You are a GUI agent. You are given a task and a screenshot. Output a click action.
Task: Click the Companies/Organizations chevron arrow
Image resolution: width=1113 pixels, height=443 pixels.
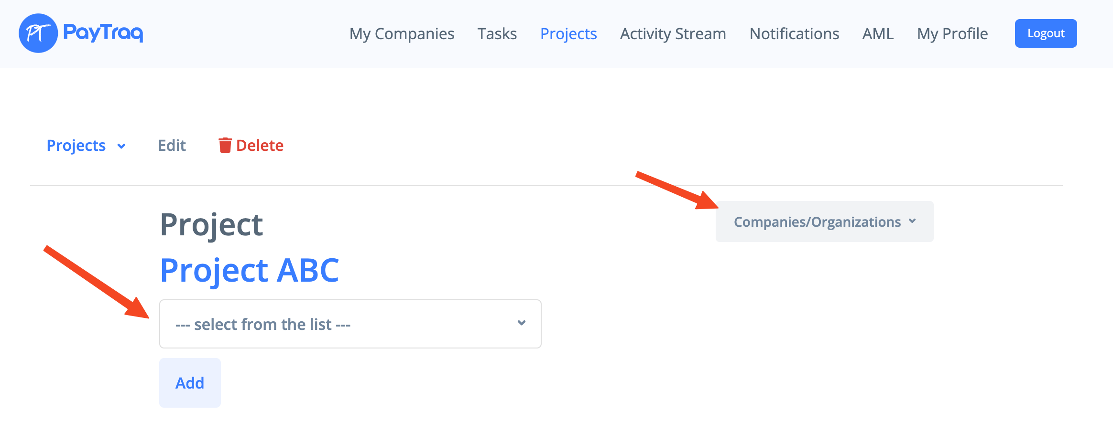click(912, 221)
